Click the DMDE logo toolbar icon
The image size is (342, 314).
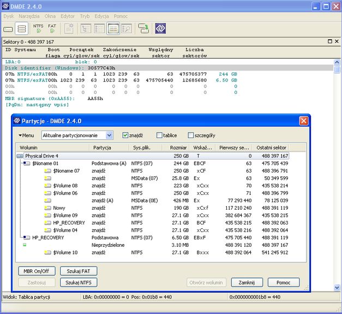pos(160,28)
